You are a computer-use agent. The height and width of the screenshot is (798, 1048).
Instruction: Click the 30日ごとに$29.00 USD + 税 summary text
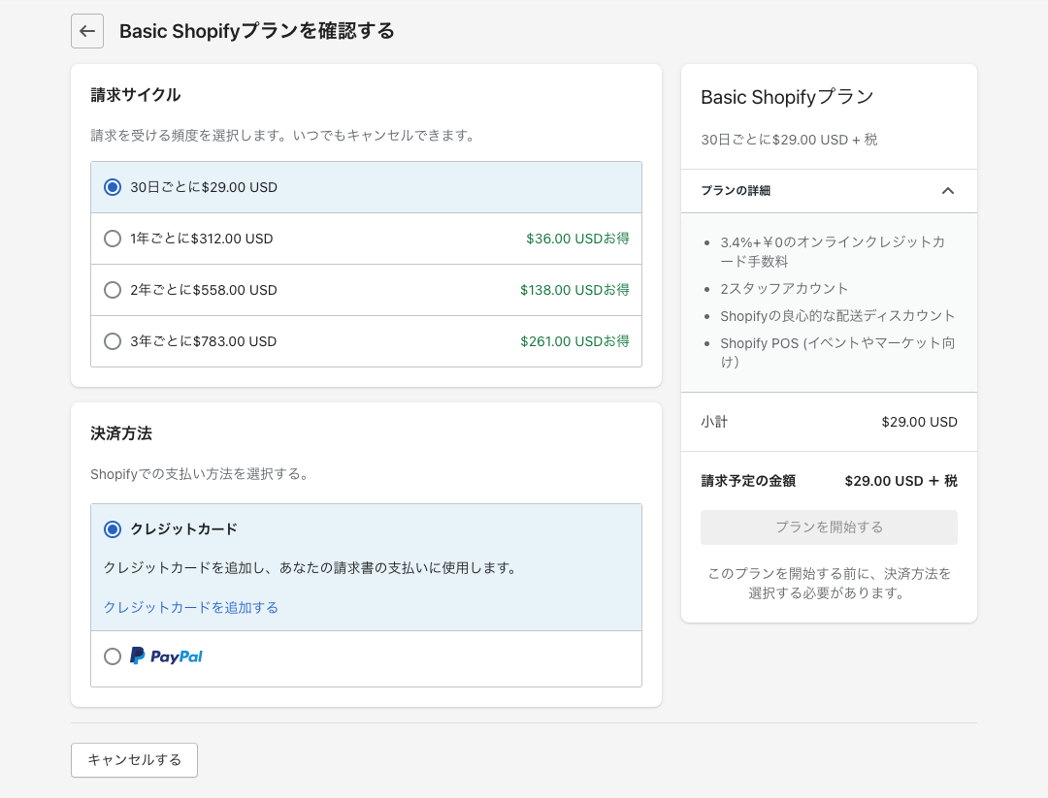[789, 140]
